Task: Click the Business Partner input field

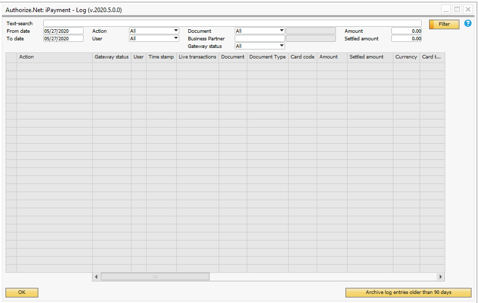Action: 260,38
